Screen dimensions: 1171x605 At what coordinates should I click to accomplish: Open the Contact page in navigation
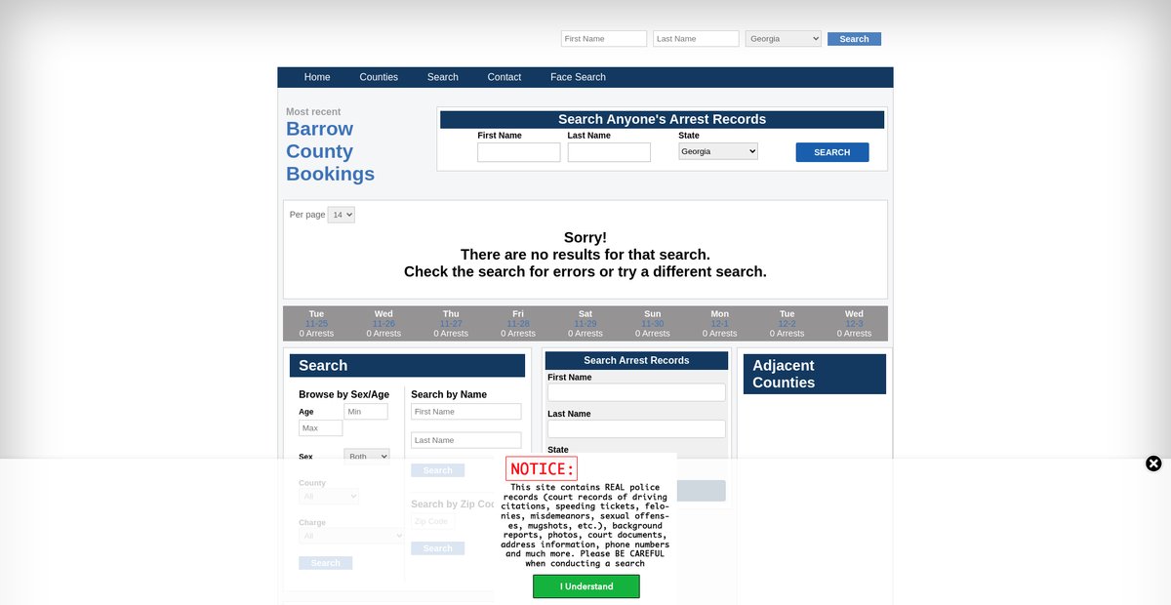505,77
